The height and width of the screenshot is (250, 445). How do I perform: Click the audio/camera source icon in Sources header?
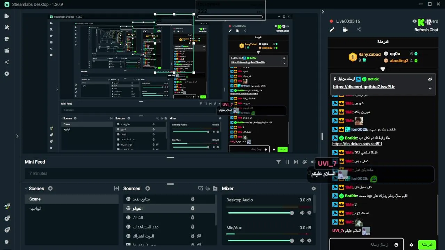(x=208, y=189)
